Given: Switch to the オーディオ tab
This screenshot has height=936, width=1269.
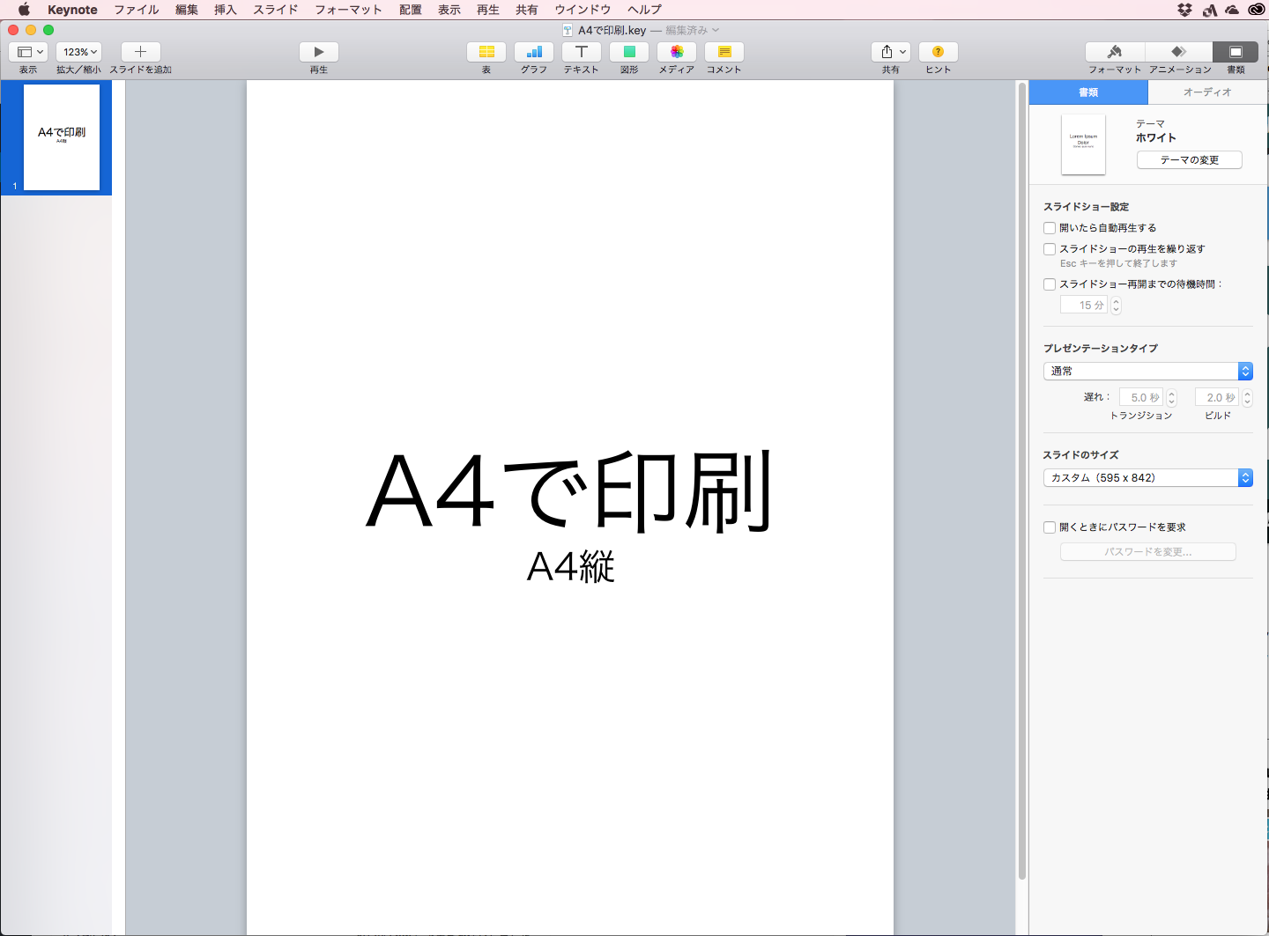Looking at the screenshot, I should (1207, 92).
